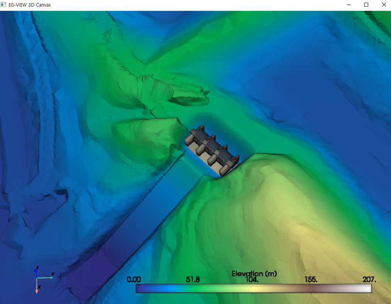Click the red X axis arrow
This screenshot has width=391, height=304.
click(37, 286)
